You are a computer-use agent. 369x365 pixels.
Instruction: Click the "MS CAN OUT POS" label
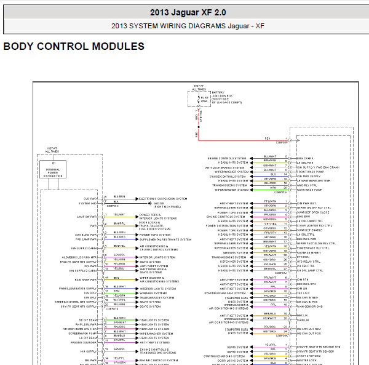pos(309,334)
